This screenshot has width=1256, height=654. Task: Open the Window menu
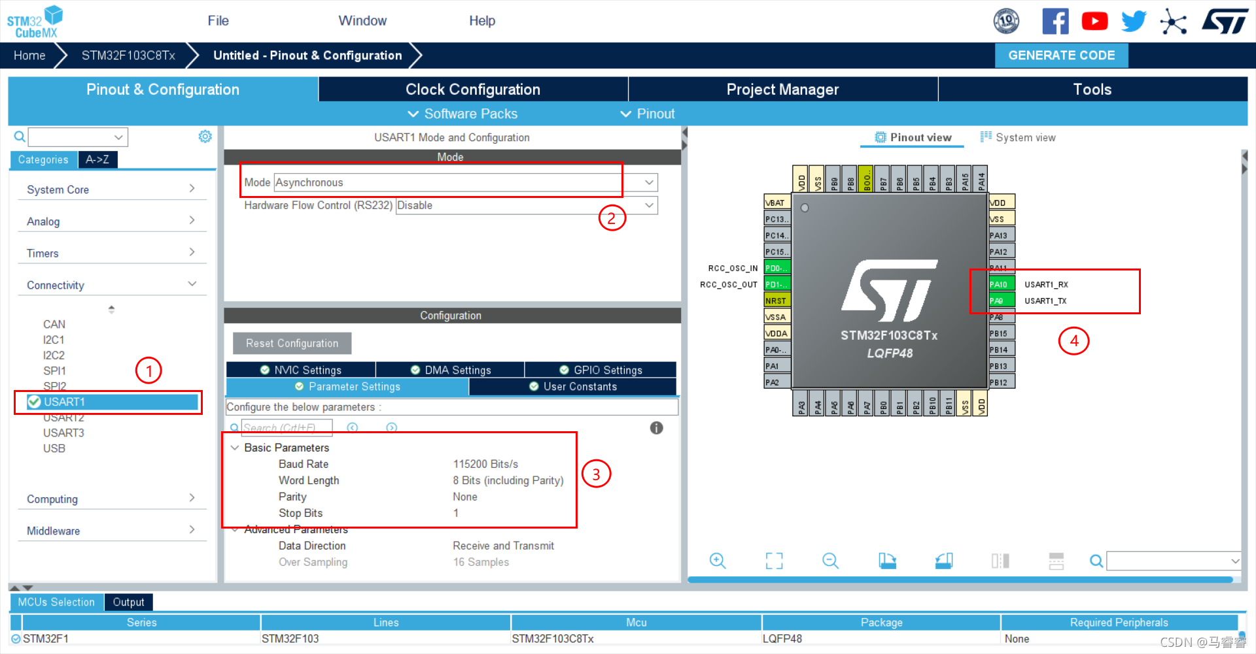362,21
